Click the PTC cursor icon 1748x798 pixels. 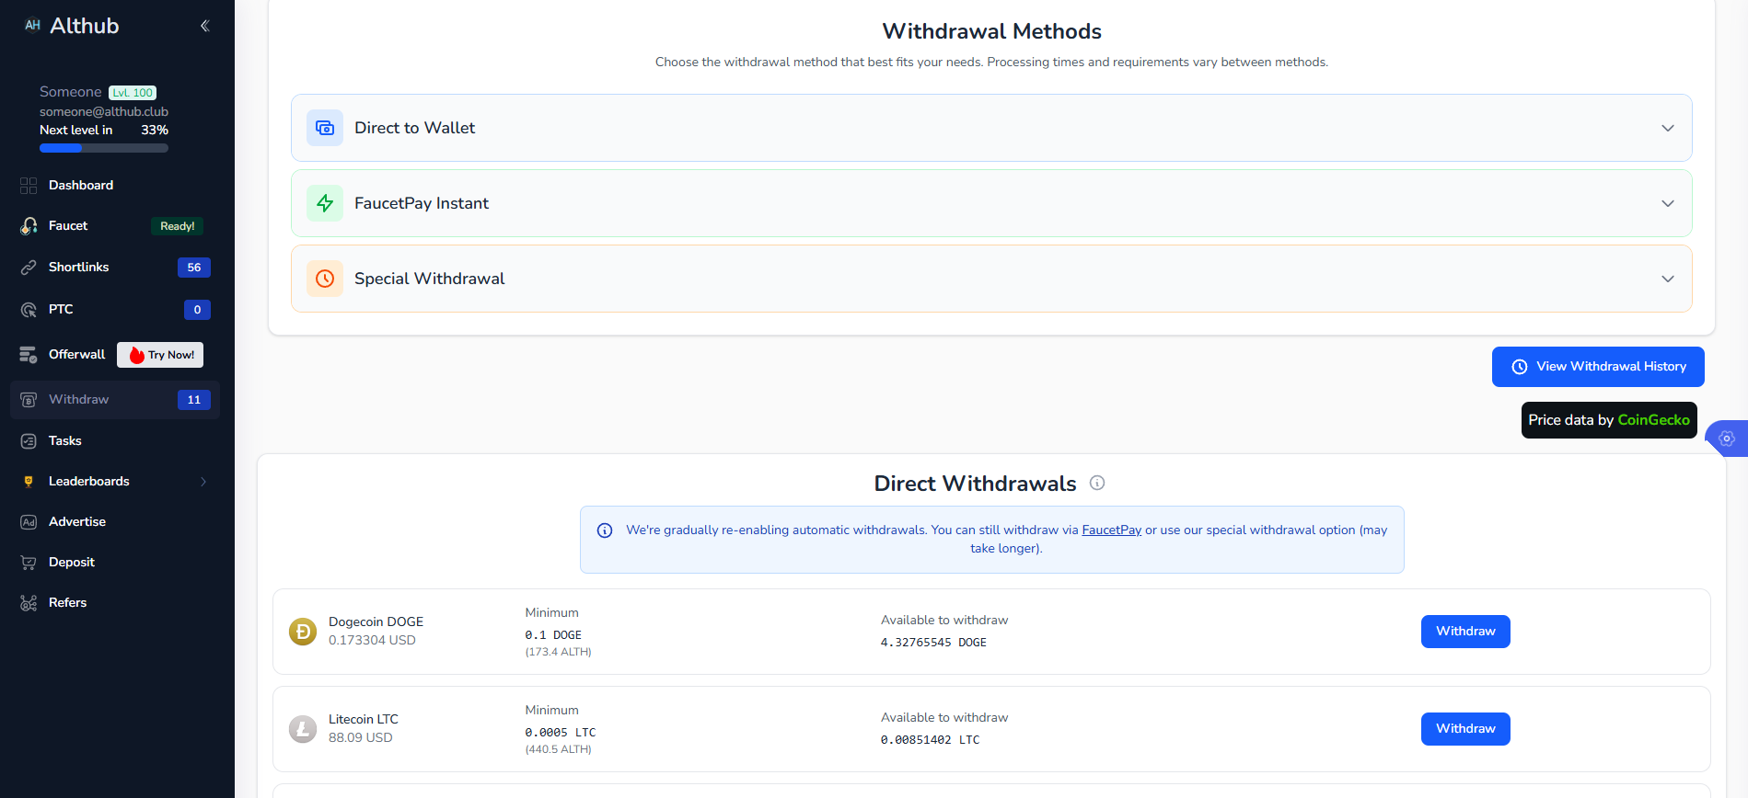29,310
